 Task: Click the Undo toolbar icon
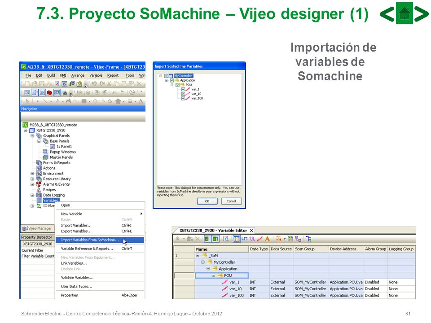pos(94,84)
